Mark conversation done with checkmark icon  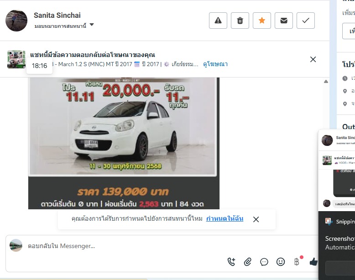pos(306,21)
